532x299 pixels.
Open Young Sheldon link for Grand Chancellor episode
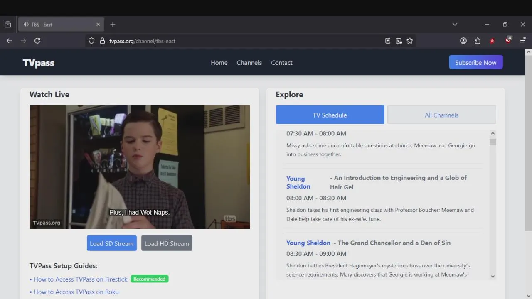click(x=308, y=243)
